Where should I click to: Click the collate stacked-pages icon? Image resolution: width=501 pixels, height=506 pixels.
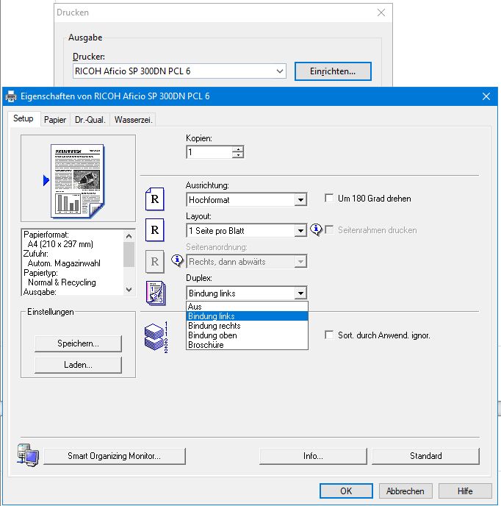156,337
